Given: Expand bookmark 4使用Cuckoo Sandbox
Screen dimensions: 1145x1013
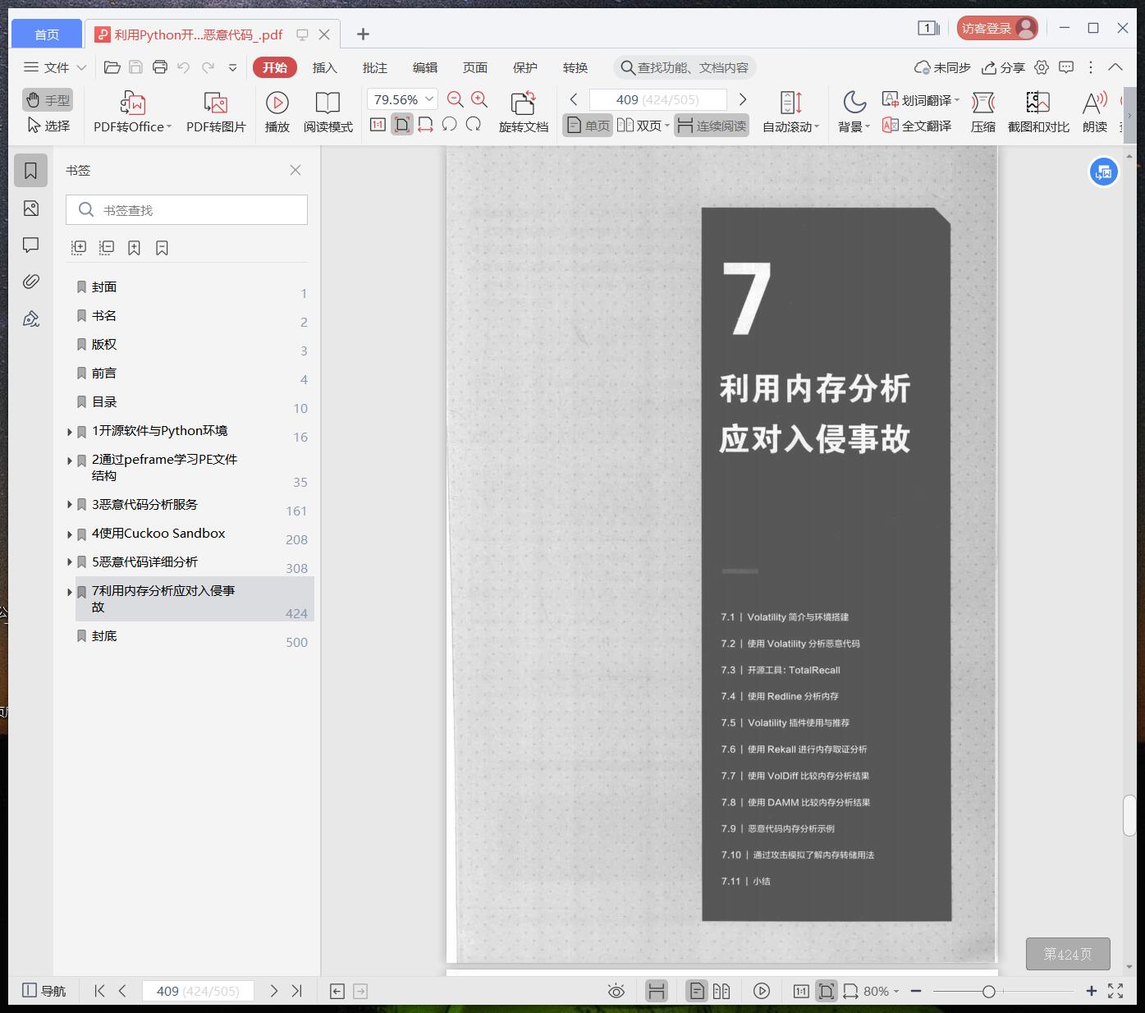Looking at the screenshot, I should [x=70, y=534].
